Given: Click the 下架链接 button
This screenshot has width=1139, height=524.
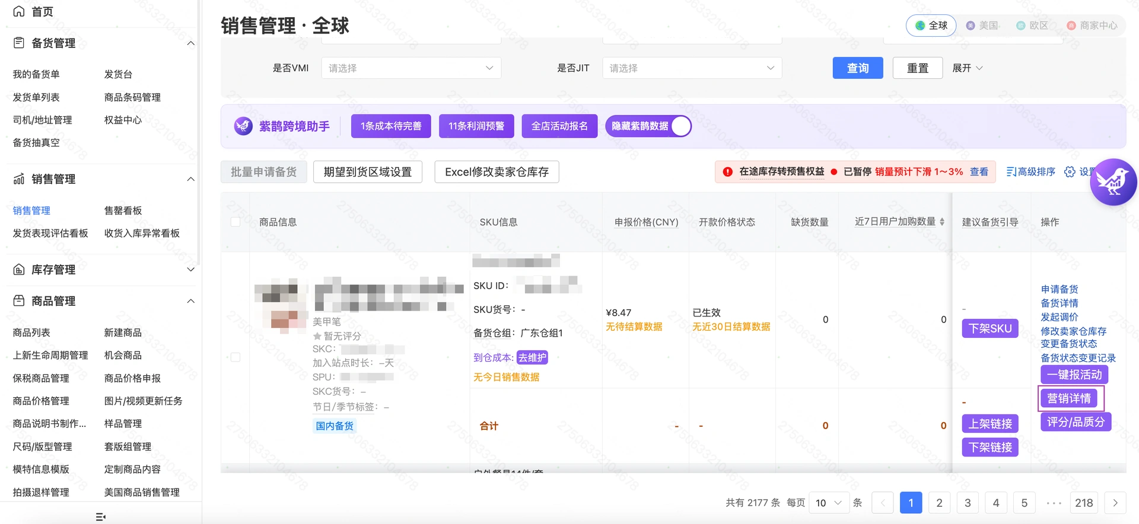Looking at the screenshot, I should pyautogui.click(x=990, y=447).
